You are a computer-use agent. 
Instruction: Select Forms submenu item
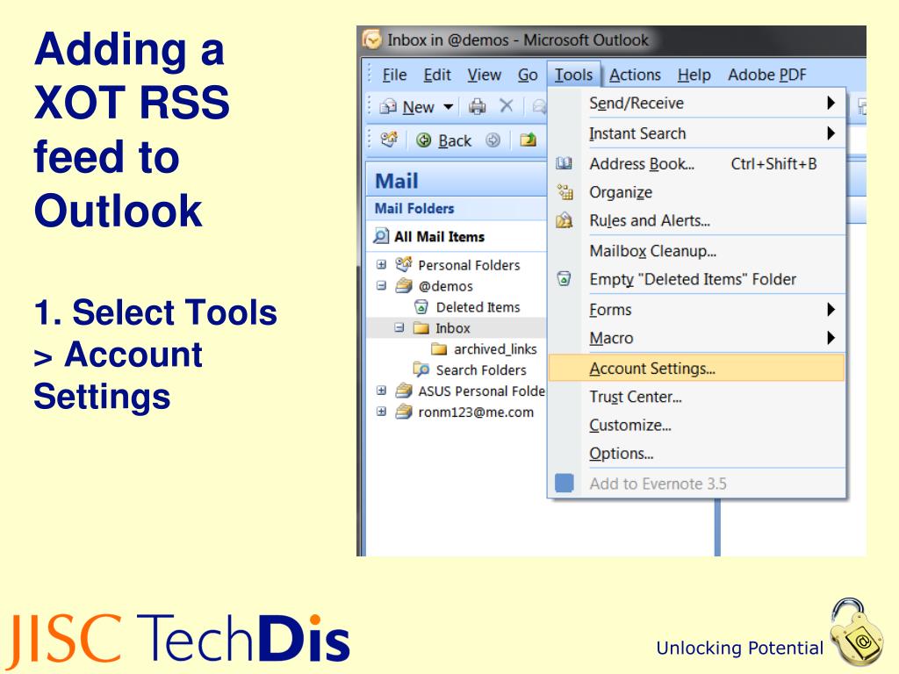[x=696, y=310]
